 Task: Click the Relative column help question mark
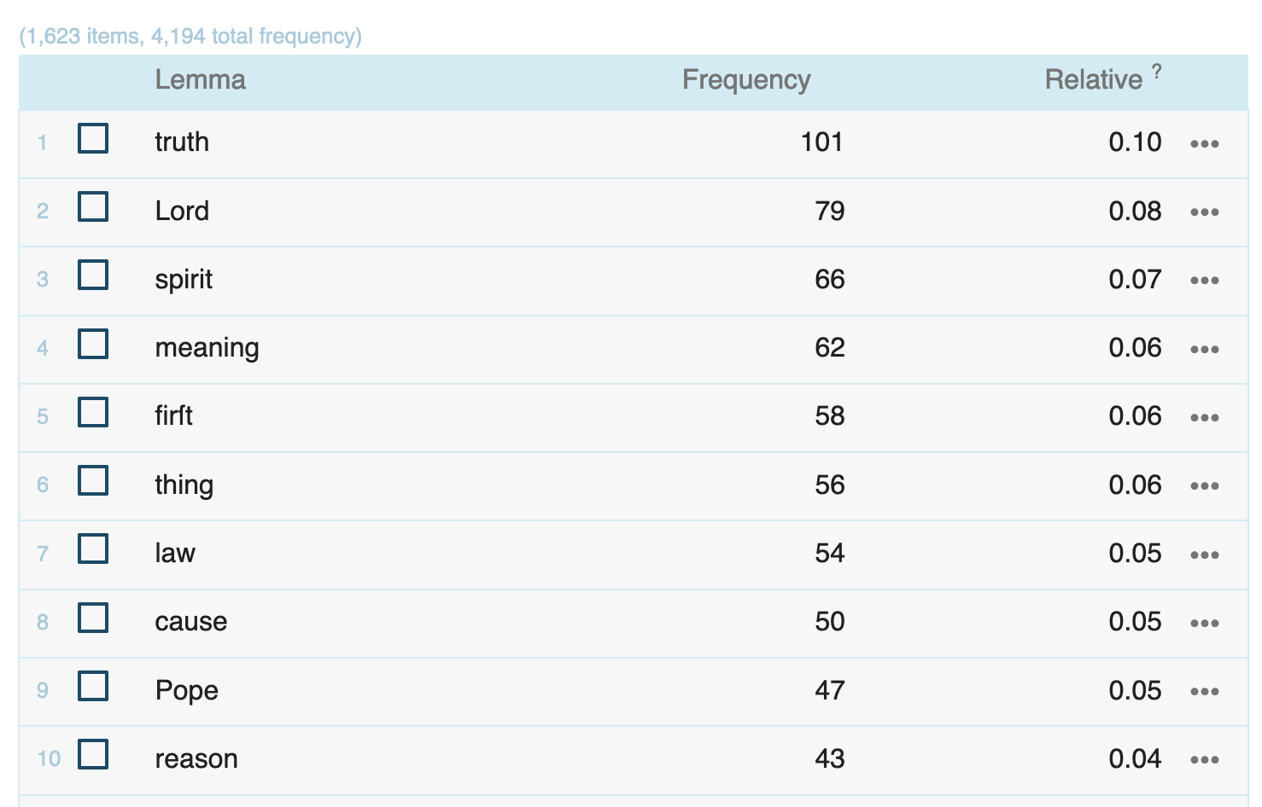1156,72
